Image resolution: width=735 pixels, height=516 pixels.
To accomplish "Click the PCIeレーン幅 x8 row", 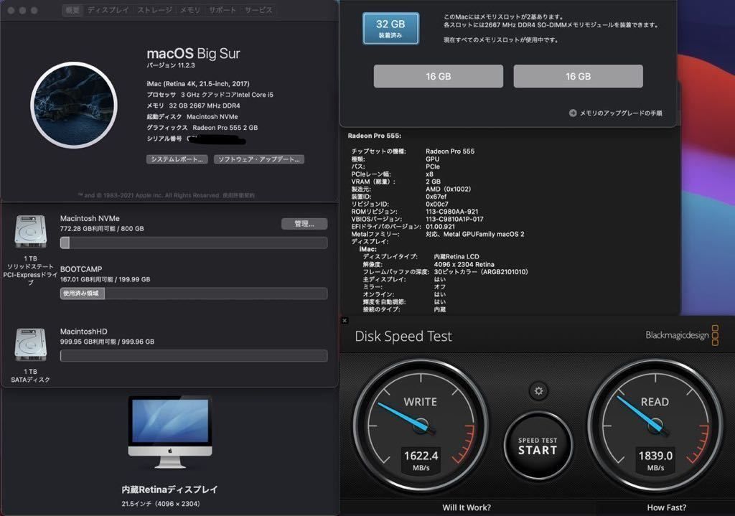I will (393, 174).
